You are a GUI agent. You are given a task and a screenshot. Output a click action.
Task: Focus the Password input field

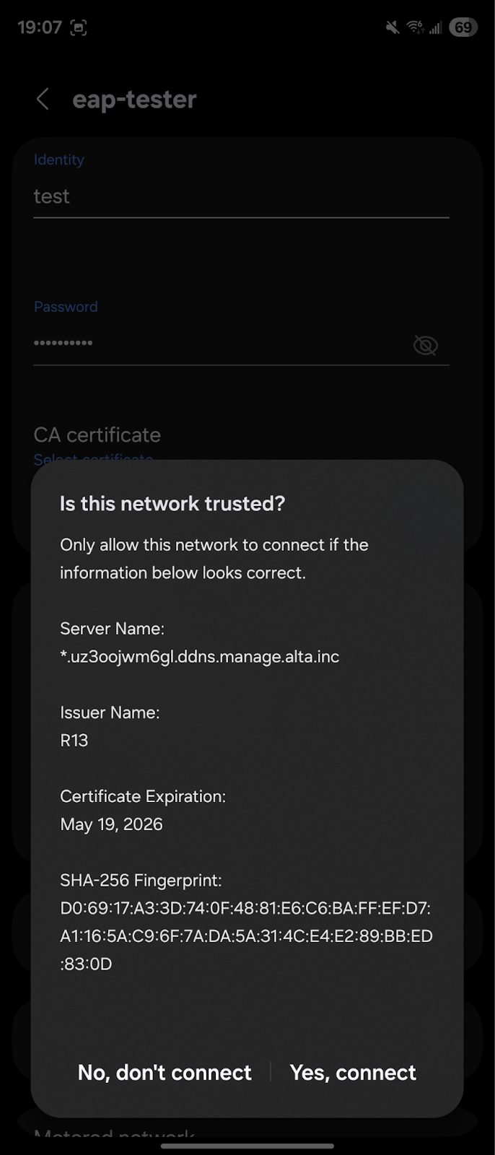click(x=216, y=343)
